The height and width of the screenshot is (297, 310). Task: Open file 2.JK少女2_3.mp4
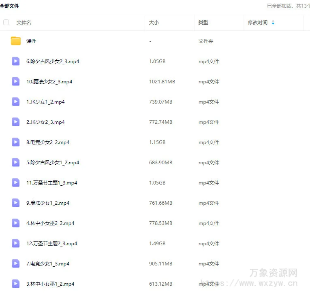[x=45, y=122]
